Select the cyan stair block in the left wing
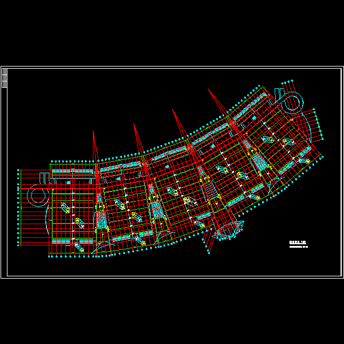 (x=101, y=220)
